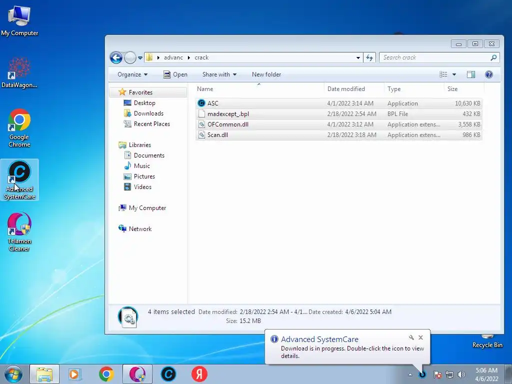Select Advanced SystemCare desktop shortcut
Image resolution: width=512 pixels, height=384 pixels.
19,180
